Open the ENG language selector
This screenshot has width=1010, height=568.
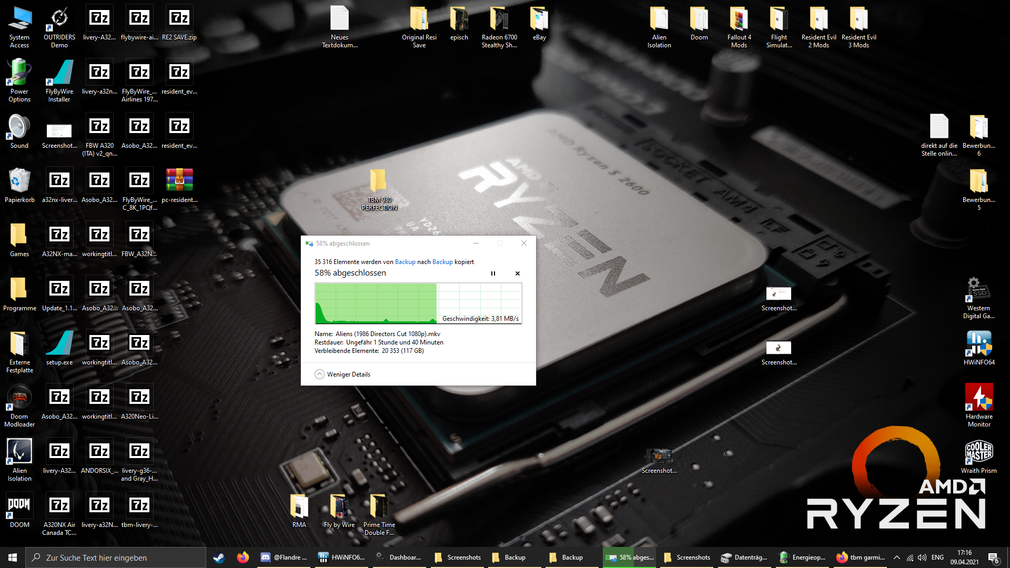point(937,557)
